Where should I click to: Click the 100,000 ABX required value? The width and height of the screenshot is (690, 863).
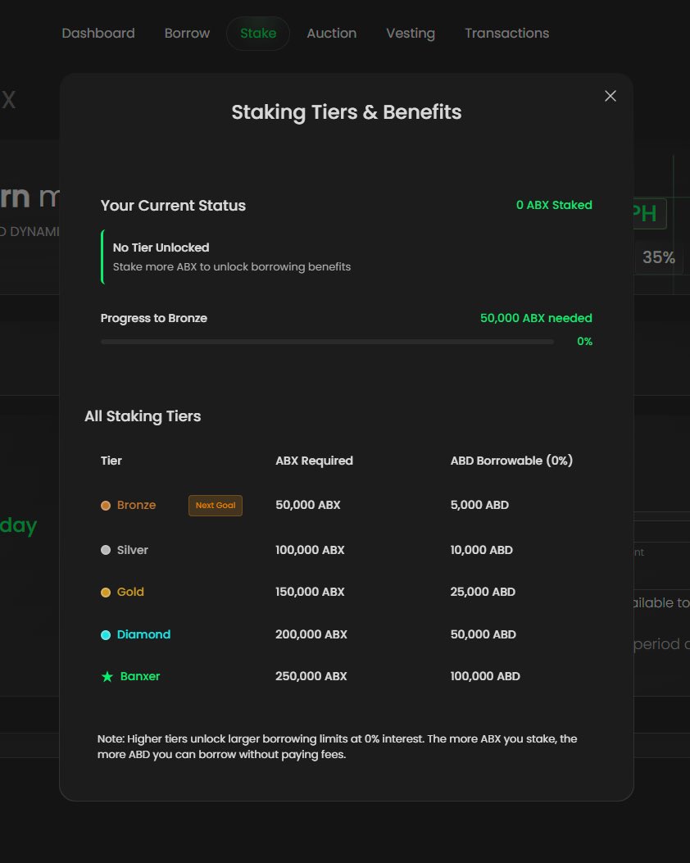(310, 550)
